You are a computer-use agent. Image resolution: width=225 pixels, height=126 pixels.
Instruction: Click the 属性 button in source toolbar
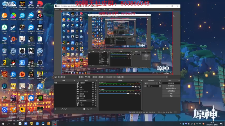(x=81, y=77)
